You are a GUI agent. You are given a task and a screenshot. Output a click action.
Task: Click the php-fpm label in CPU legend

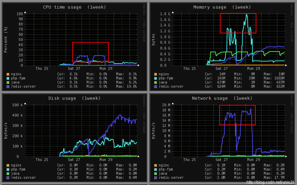coord(18,78)
